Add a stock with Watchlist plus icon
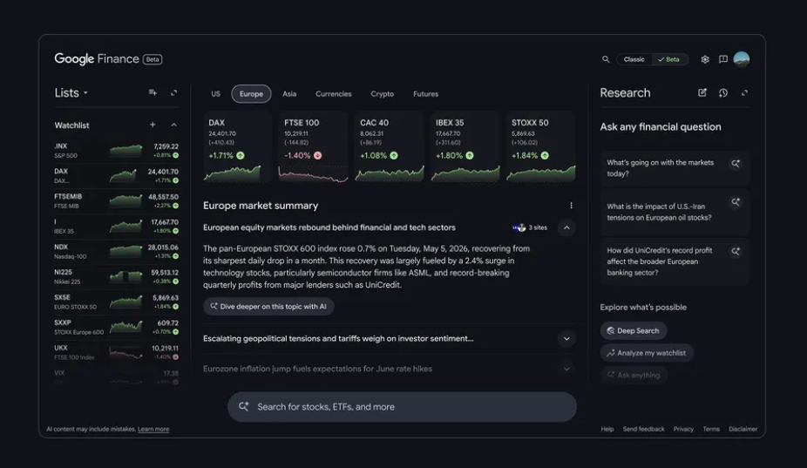This screenshot has height=468, width=807. point(153,125)
